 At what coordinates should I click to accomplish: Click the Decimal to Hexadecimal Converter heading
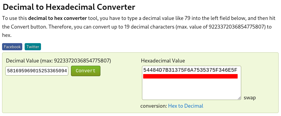click(x=69, y=7)
